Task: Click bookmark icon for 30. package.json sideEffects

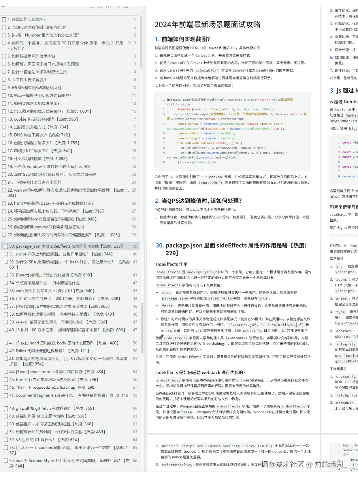Action: (x=6, y=246)
